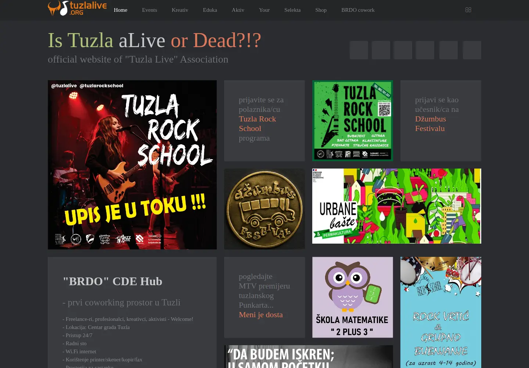
Task: Follow the "Tuzla Rock School" text link
Action: pos(257,124)
